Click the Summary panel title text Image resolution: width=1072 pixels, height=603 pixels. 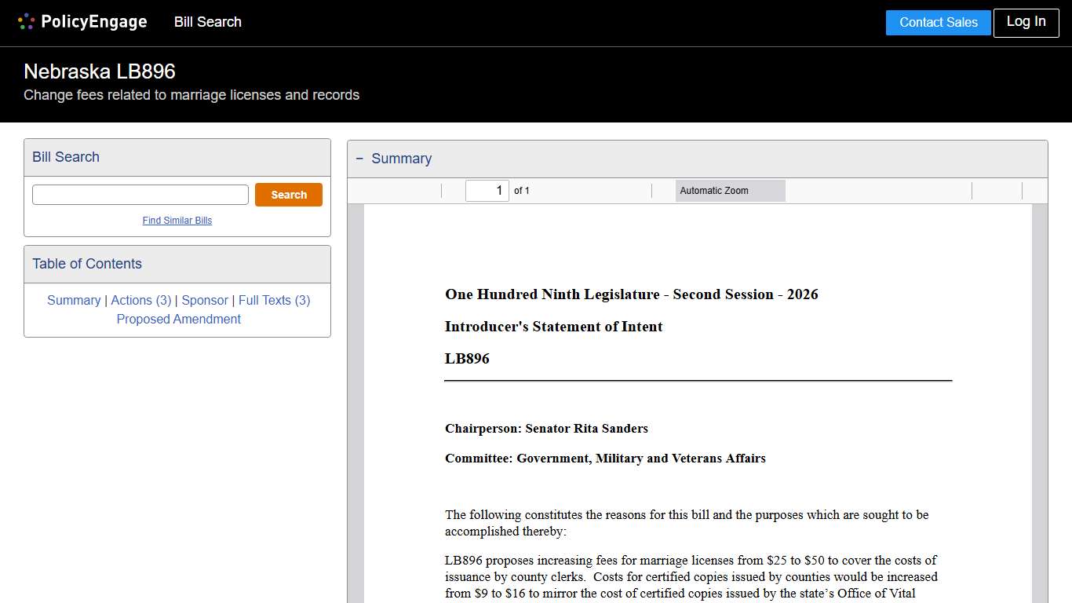click(402, 159)
